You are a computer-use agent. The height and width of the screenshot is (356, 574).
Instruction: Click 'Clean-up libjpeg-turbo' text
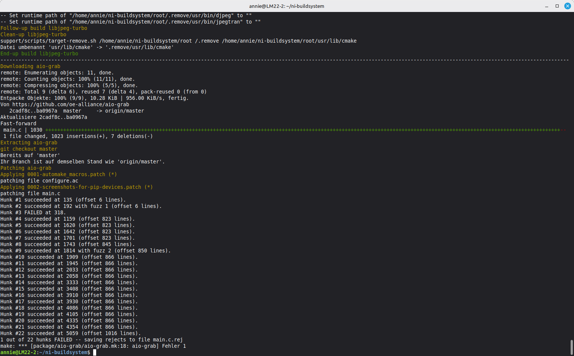click(33, 34)
